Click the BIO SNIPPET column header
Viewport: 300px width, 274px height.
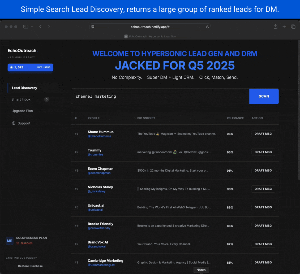[146, 118]
